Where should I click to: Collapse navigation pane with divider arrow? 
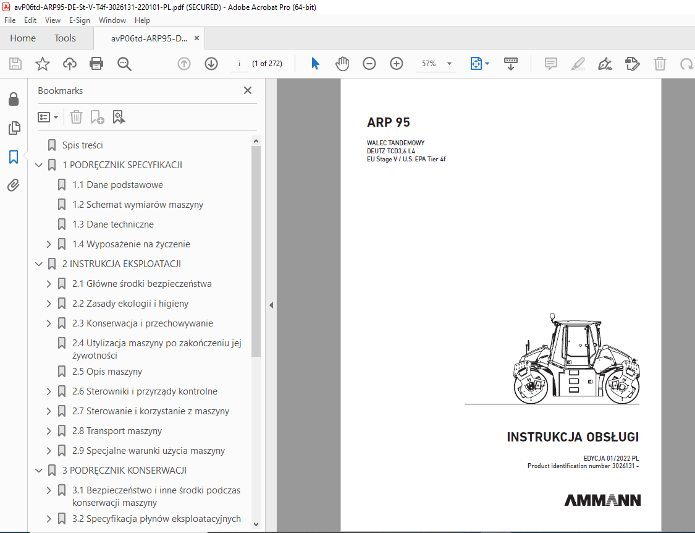(x=271, y=305)
